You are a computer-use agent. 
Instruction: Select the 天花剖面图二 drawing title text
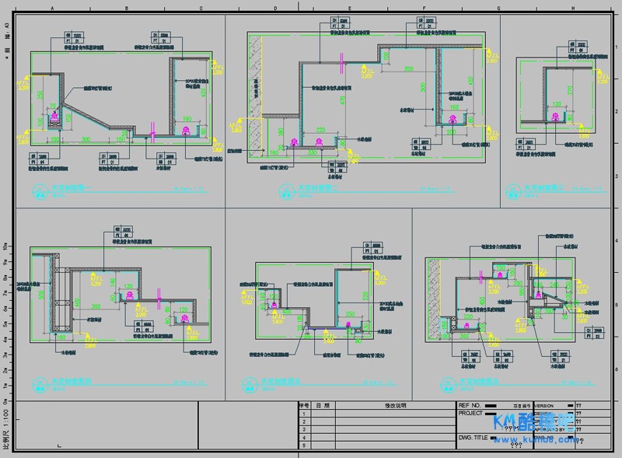pyautogui.click(x=317, y=187)
